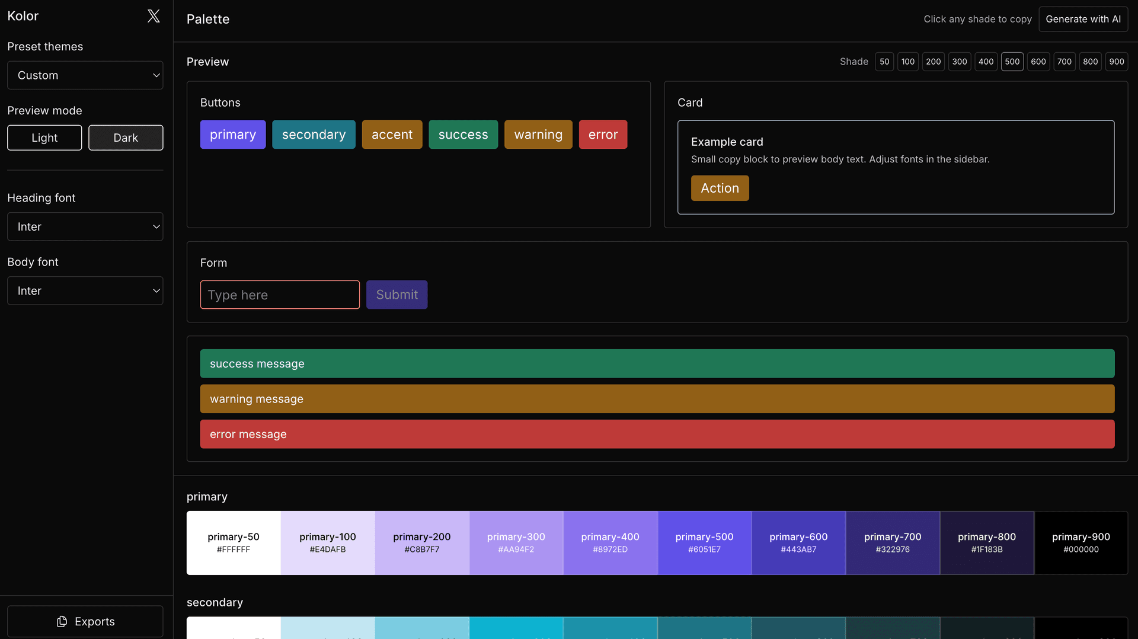This screenshot has height=639, width=1138.
Task: Open the Preset themes dropdown
Action: coord(85,75)
